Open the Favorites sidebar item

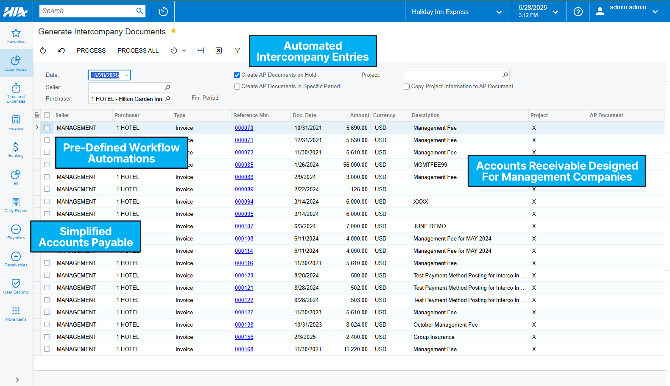click(16, 36)
